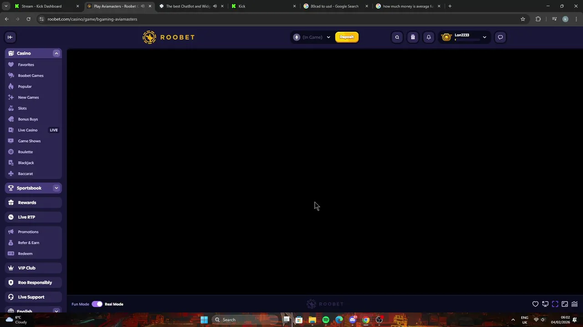Open VIP Club in the sidebar
The height and width of the screenshot is (327, 583).
pyautogui.click(x=33, y=268)
